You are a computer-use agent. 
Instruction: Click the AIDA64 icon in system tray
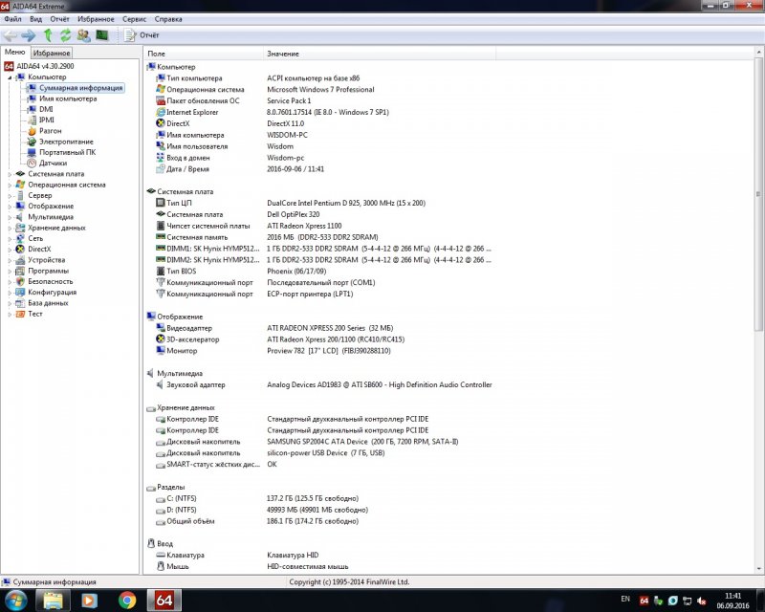(644, 600)
